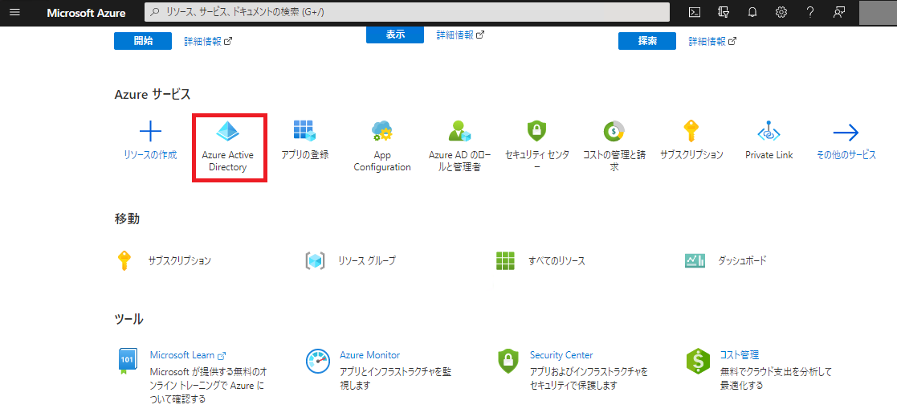Click the すべてのリソース grid icon
The width and height of the screenshot is (897, 413).
pos(506,261)
